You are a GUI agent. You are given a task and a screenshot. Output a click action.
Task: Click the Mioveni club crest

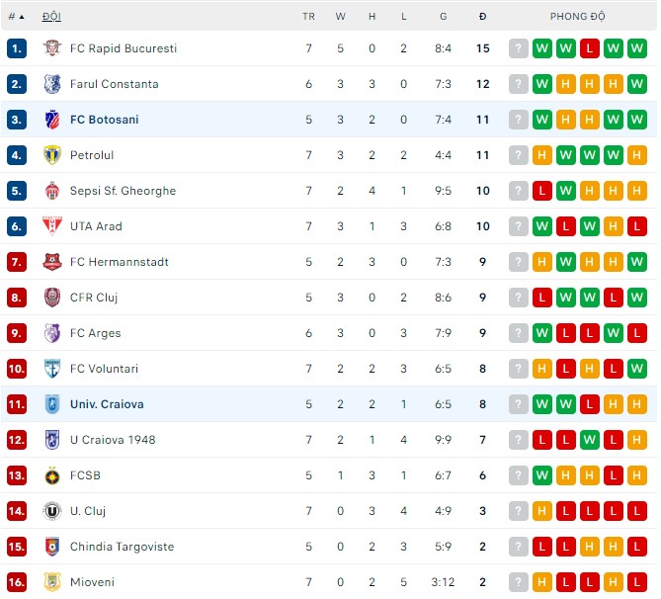[52, 582]
